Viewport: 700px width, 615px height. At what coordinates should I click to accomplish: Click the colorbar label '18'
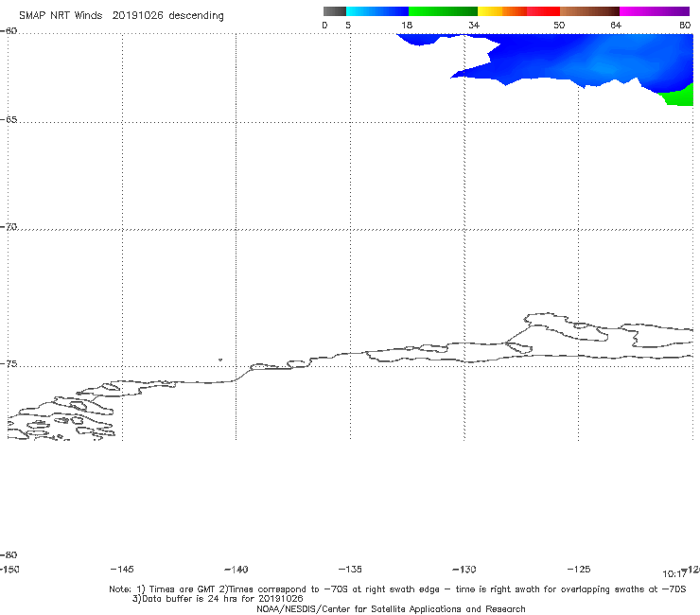click(407, 25)
